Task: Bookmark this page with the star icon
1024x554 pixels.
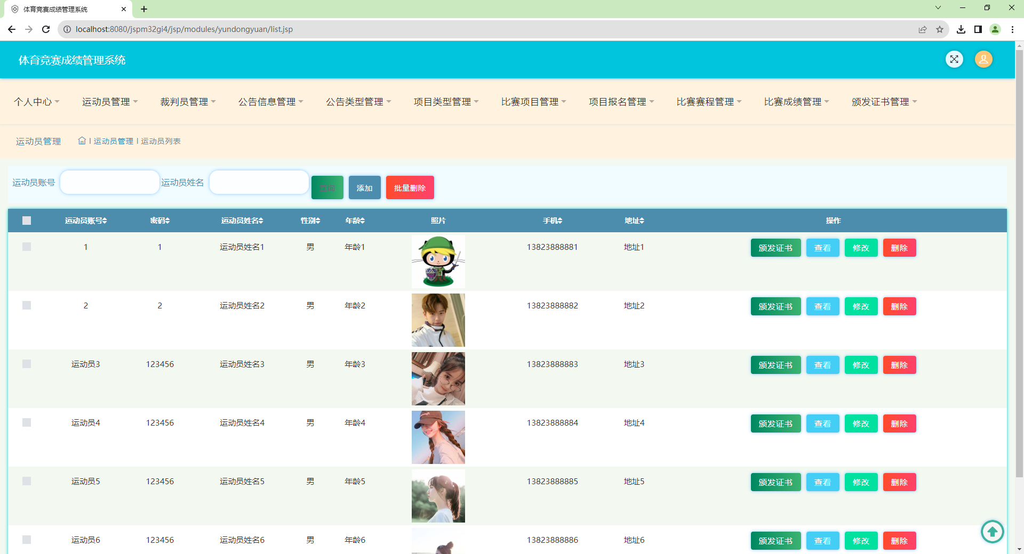Action: pos(940,29)
